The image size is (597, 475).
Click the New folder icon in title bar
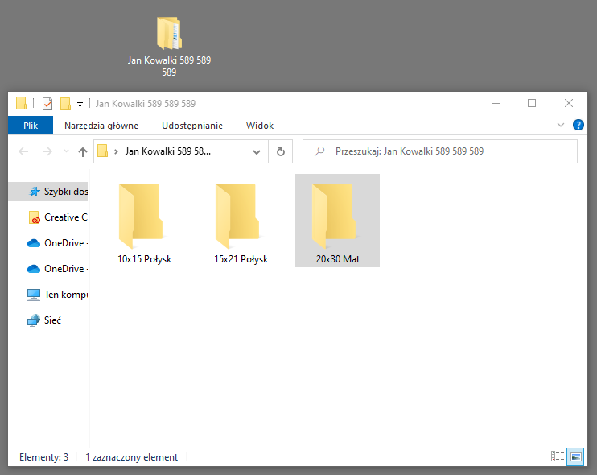[x=65, y=104]
